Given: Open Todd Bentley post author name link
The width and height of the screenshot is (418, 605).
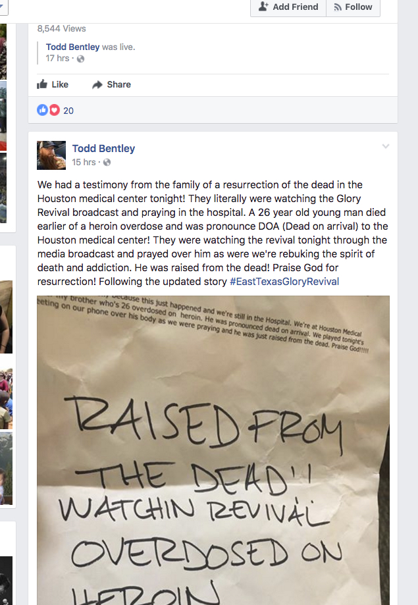Looking at the screenshot, I should (103, 149).
